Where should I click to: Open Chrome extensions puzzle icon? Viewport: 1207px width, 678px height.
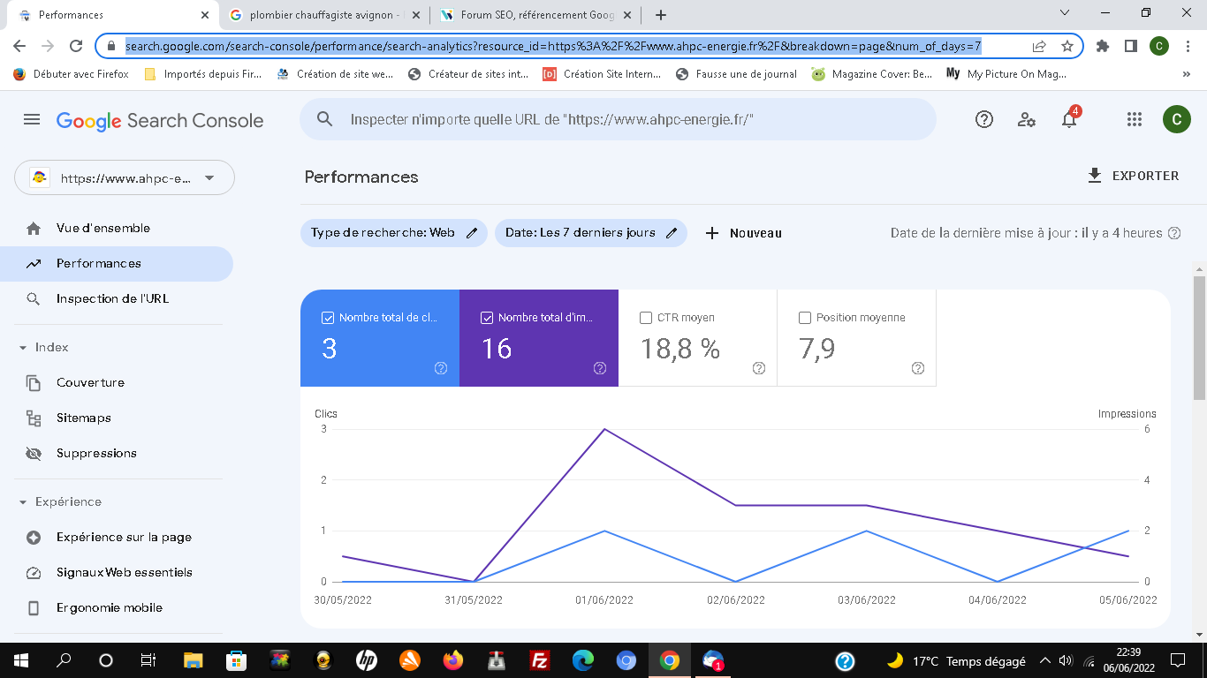click(x=1102, y=46)
